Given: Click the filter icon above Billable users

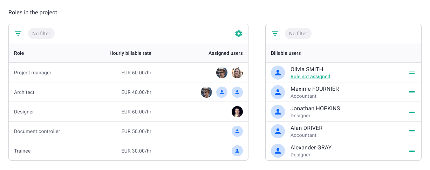Looking at the screenshot, I should pos(275,34).
